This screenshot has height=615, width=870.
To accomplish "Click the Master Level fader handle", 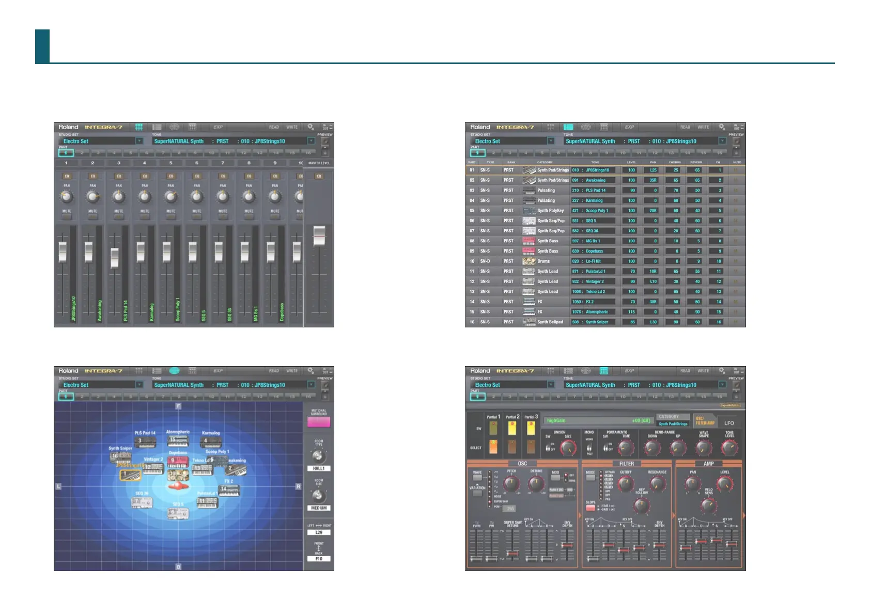I will [319, 236].
